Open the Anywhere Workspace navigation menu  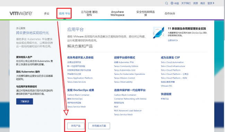[117, 14]
